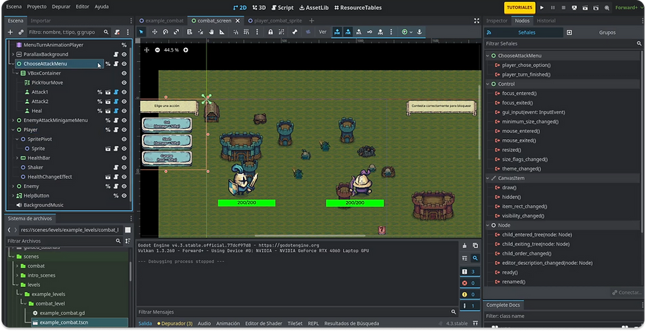Toggle HelpButton node visibility
The image size is (646, 331).
(124, 196)
